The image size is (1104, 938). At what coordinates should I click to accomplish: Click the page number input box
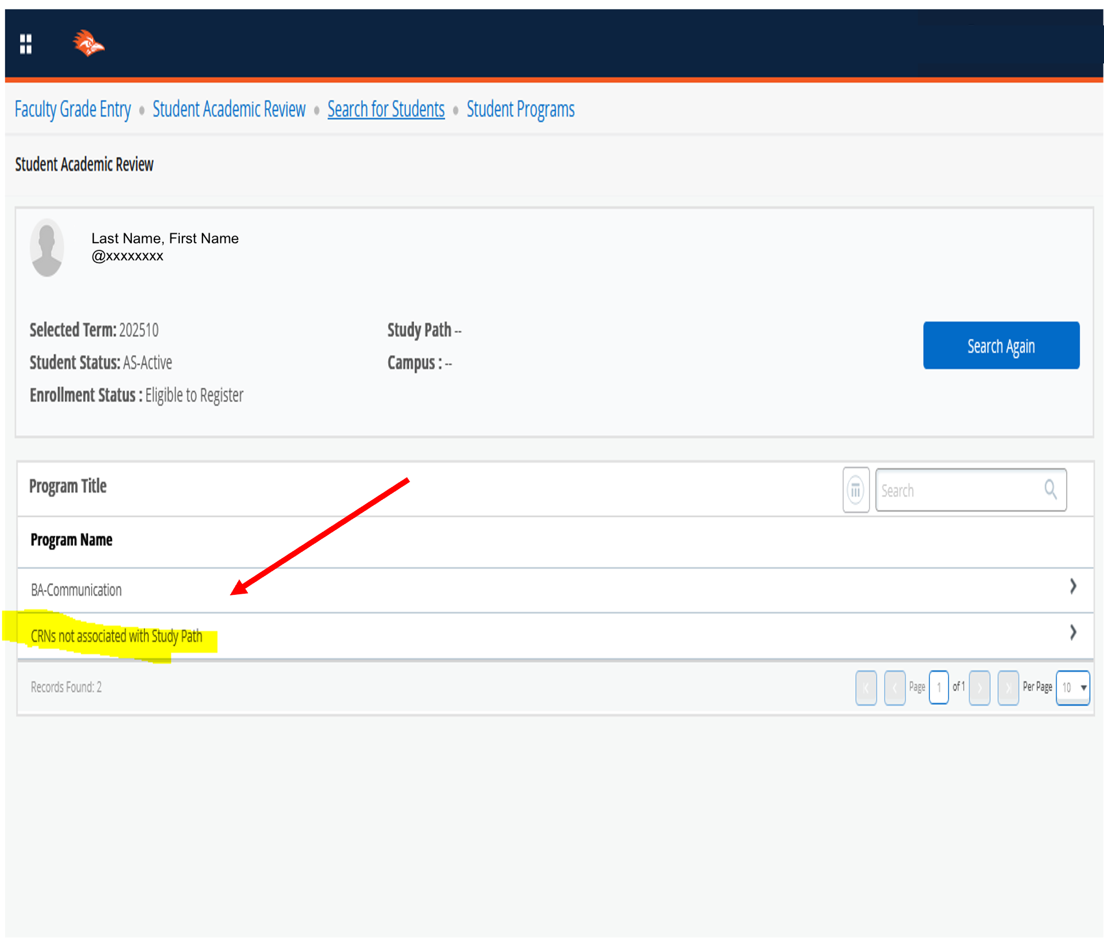939,687
